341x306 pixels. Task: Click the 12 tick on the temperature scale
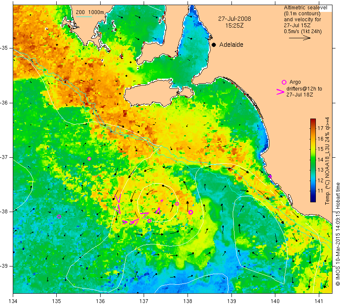point(321,180)
